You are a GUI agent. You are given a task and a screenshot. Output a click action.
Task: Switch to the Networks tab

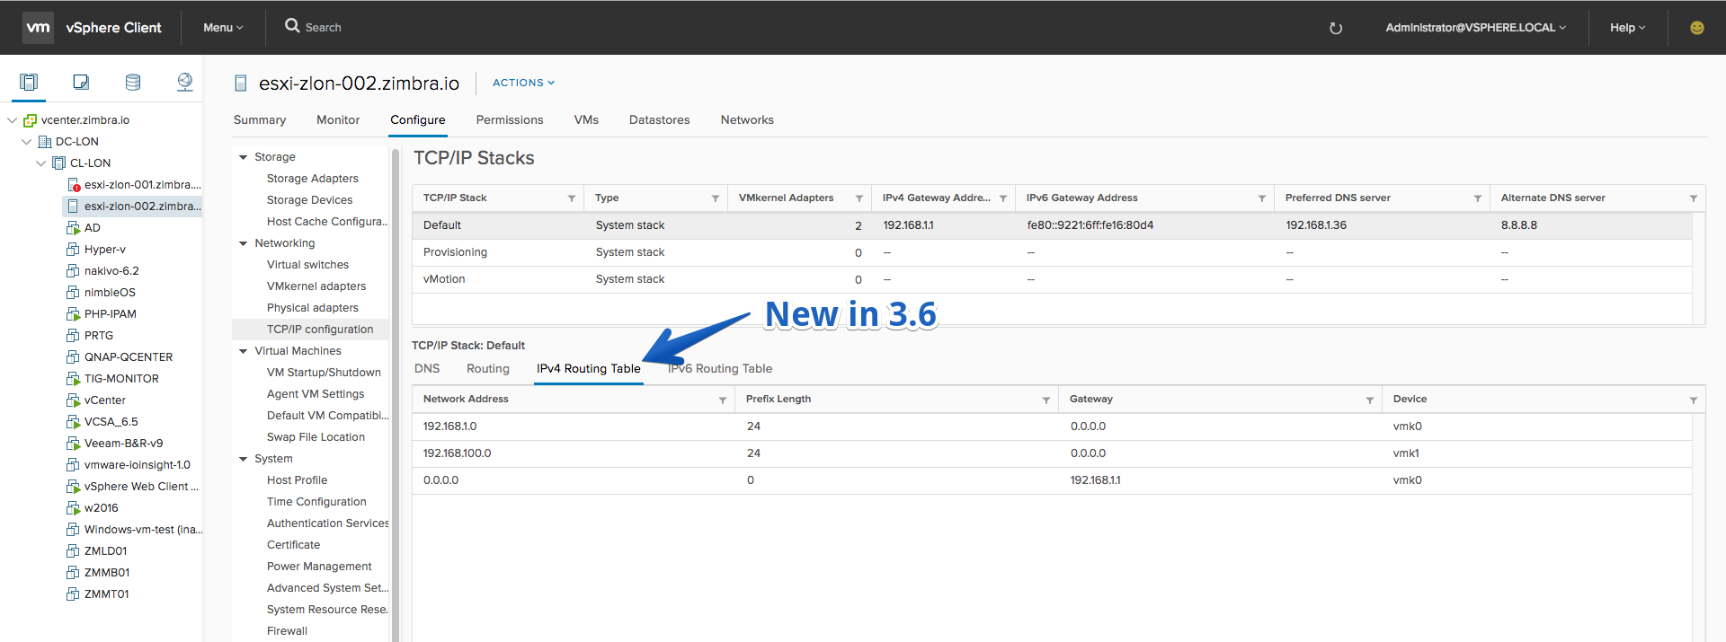(747, 120)
